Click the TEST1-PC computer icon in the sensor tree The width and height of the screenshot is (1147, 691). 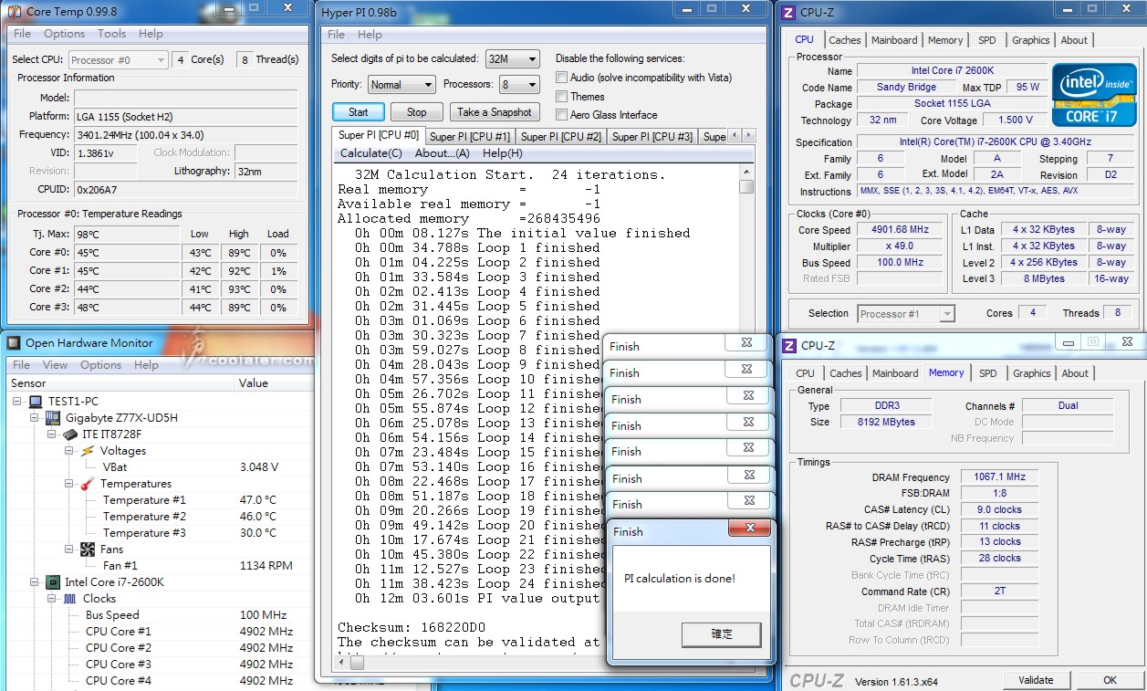(36, 402)
